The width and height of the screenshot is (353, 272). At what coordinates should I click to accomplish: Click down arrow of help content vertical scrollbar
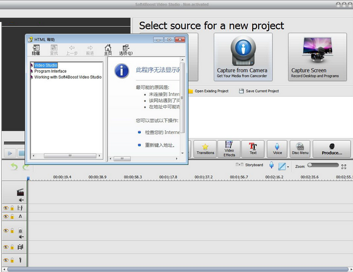tap(183, 153)
